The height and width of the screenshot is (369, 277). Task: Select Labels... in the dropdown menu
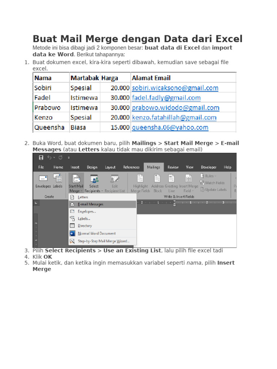coord(102,219)
